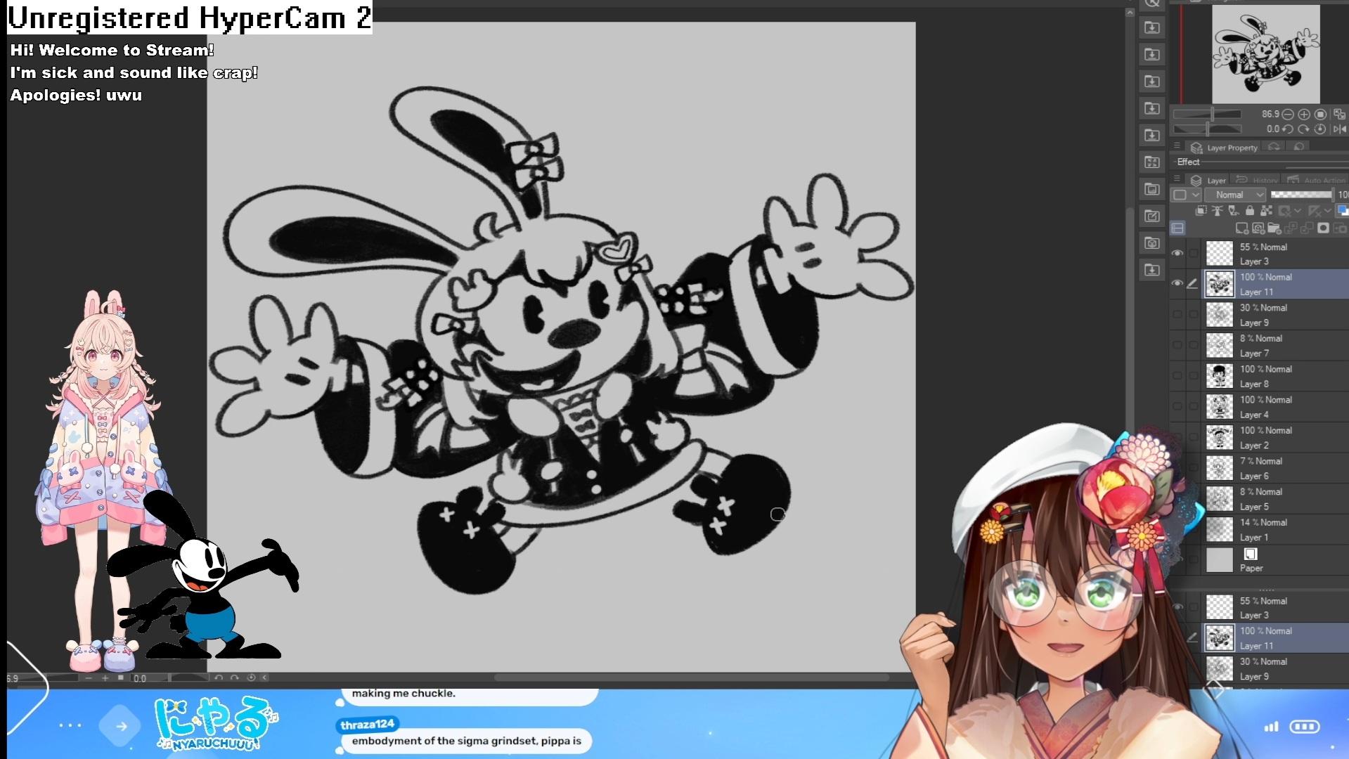Show Layer 9 via its visibility box
The width and height of the screenshot is (1349, 759).
(x=1177, y=315)
